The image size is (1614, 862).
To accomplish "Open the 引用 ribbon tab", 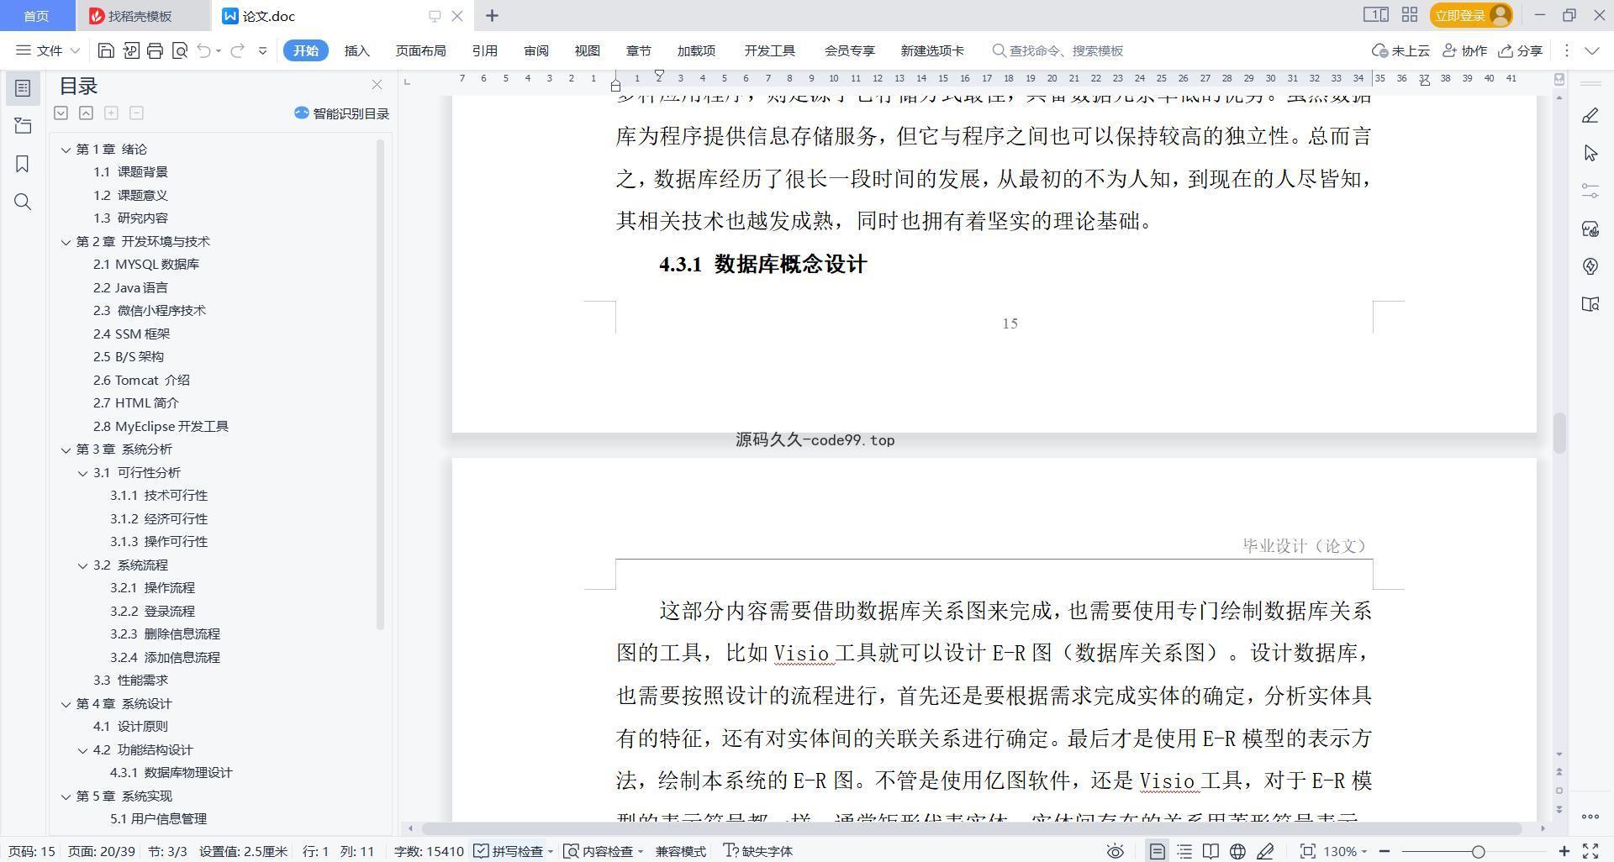I will [x=484, y=50].
